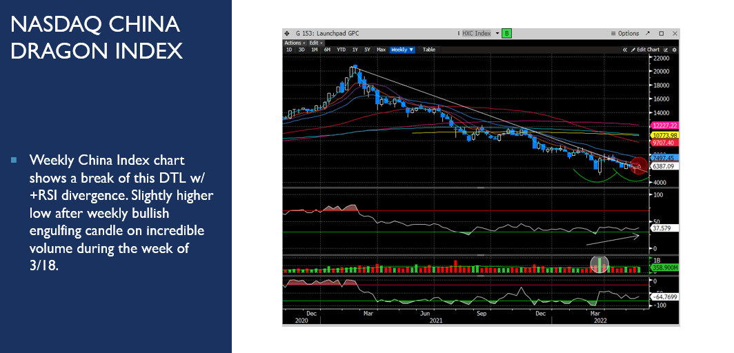Select the 1M time range
This screenshot has width=734, height=353.
point(315,50)
